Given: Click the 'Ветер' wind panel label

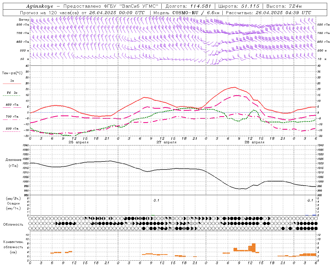Looking at the screenshot, I should 24,20.
